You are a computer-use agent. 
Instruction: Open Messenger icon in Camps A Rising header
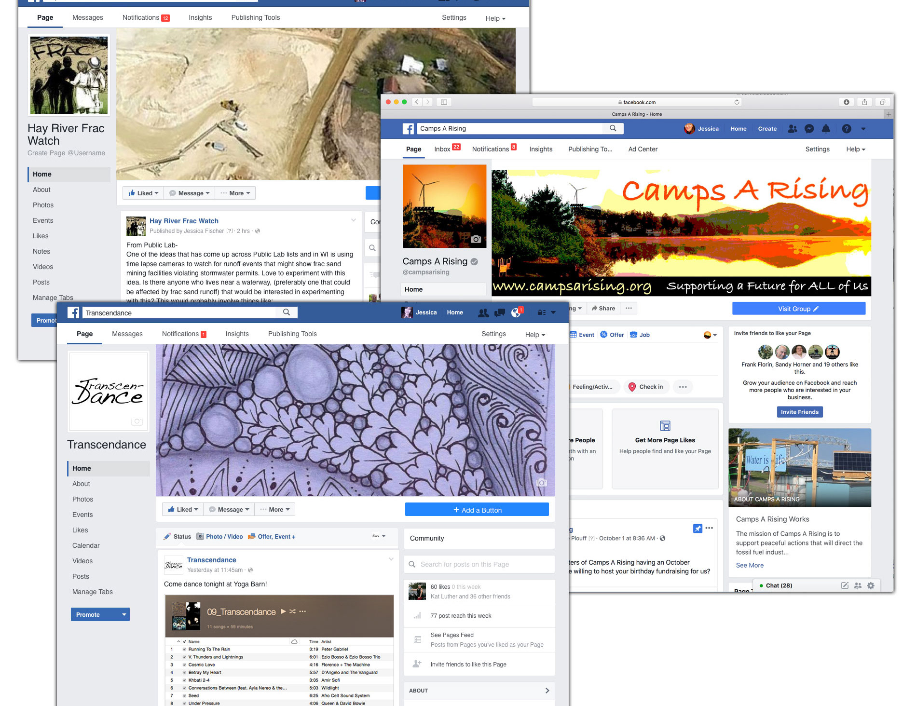(809, 129)
